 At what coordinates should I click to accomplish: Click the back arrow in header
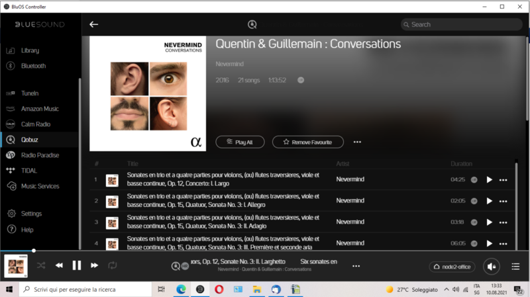94,24
